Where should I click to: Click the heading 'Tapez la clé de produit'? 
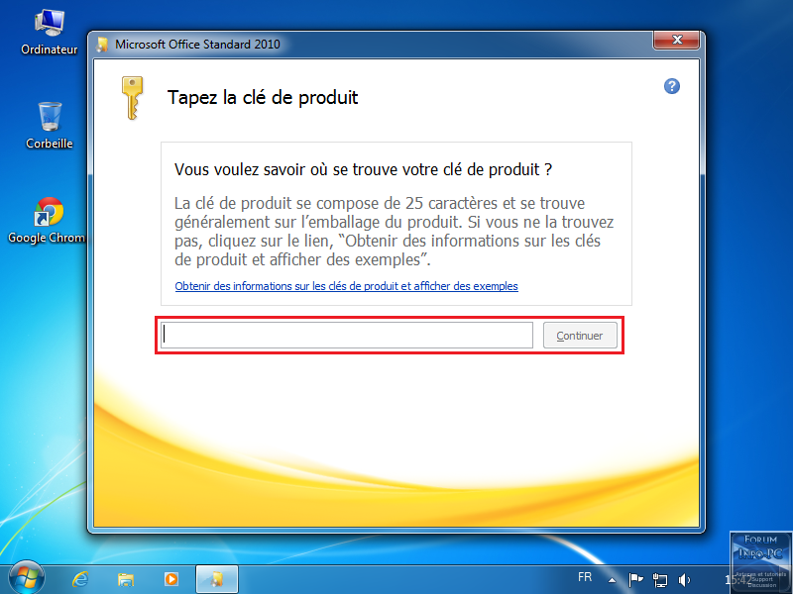pyautogui.click(x=263, y=97)
